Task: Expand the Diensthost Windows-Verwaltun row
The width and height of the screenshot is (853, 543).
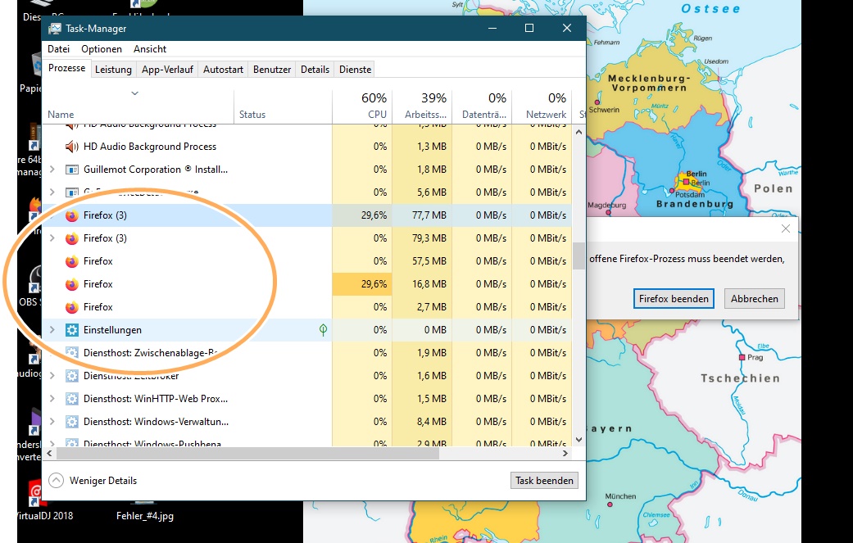Action: click(x=52, y=421)
